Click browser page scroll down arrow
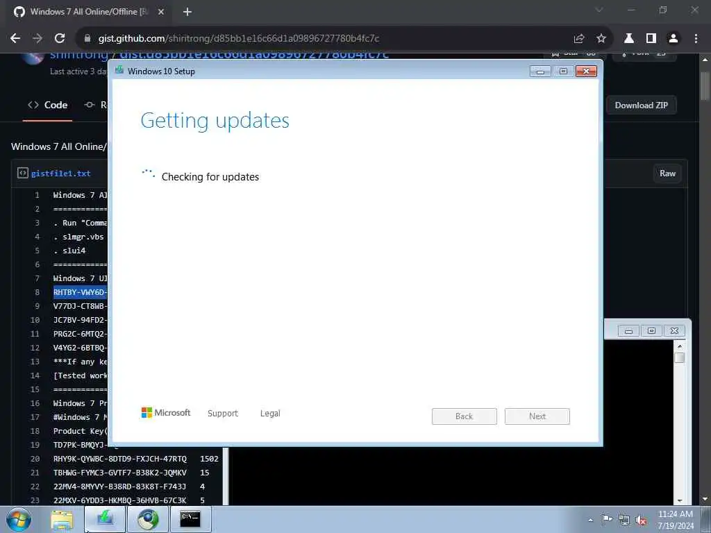711x533 pixels. point(705,500)
